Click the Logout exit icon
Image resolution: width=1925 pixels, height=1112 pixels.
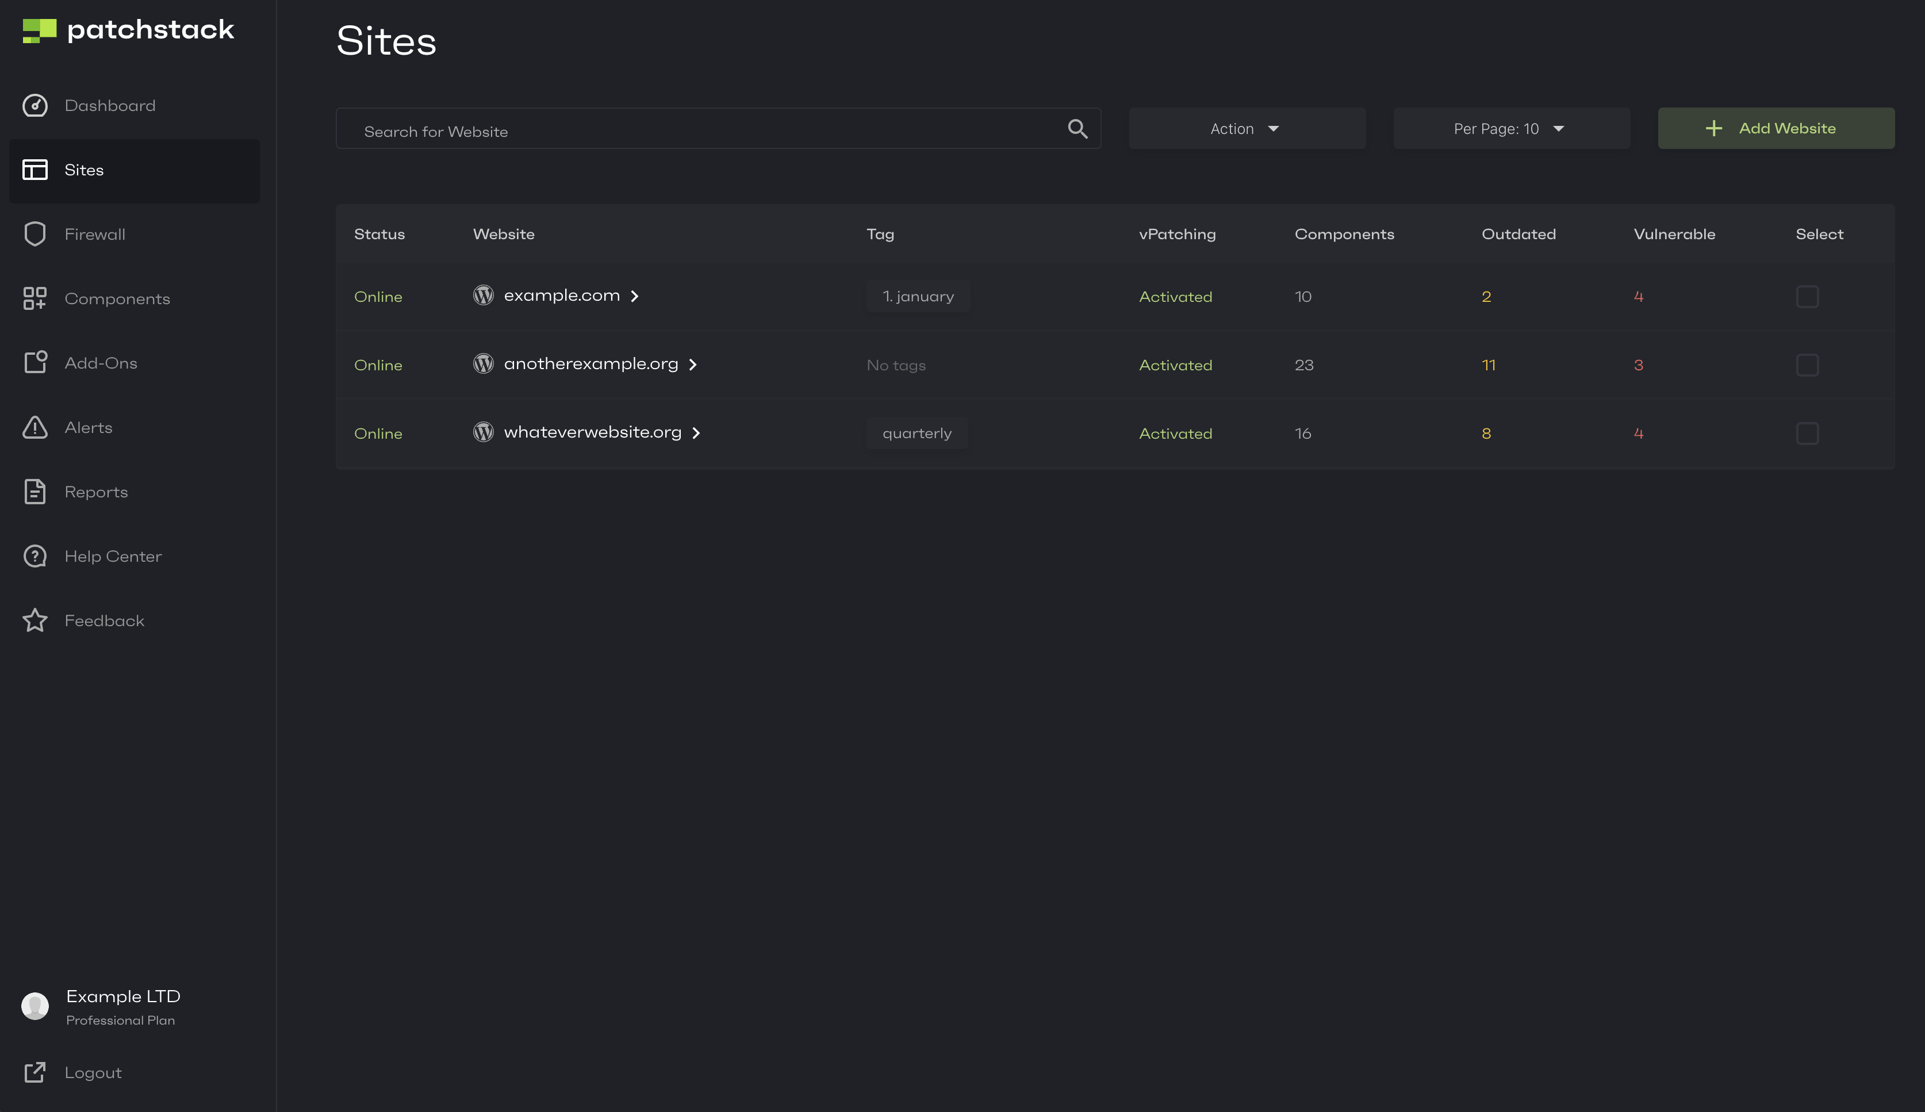pyautogui.click(x=34, y=1072)
